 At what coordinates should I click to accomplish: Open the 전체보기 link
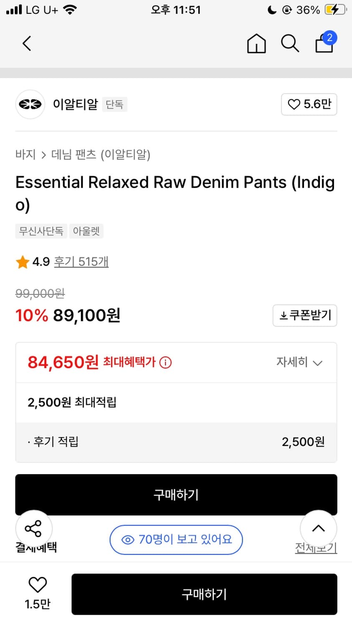(316, 548)
